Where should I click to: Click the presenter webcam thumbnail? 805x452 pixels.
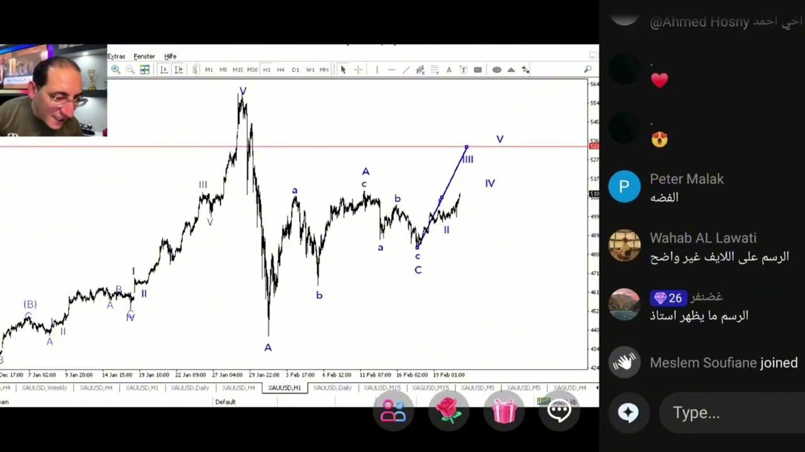pyautogui.click(x=53, y=90)
